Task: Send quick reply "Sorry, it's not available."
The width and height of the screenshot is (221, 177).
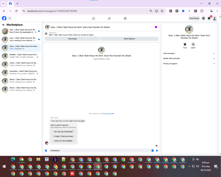Action: tap(64, 141)
